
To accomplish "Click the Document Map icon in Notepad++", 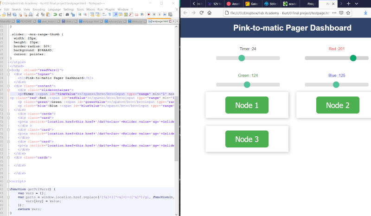I will pos(126,14).
